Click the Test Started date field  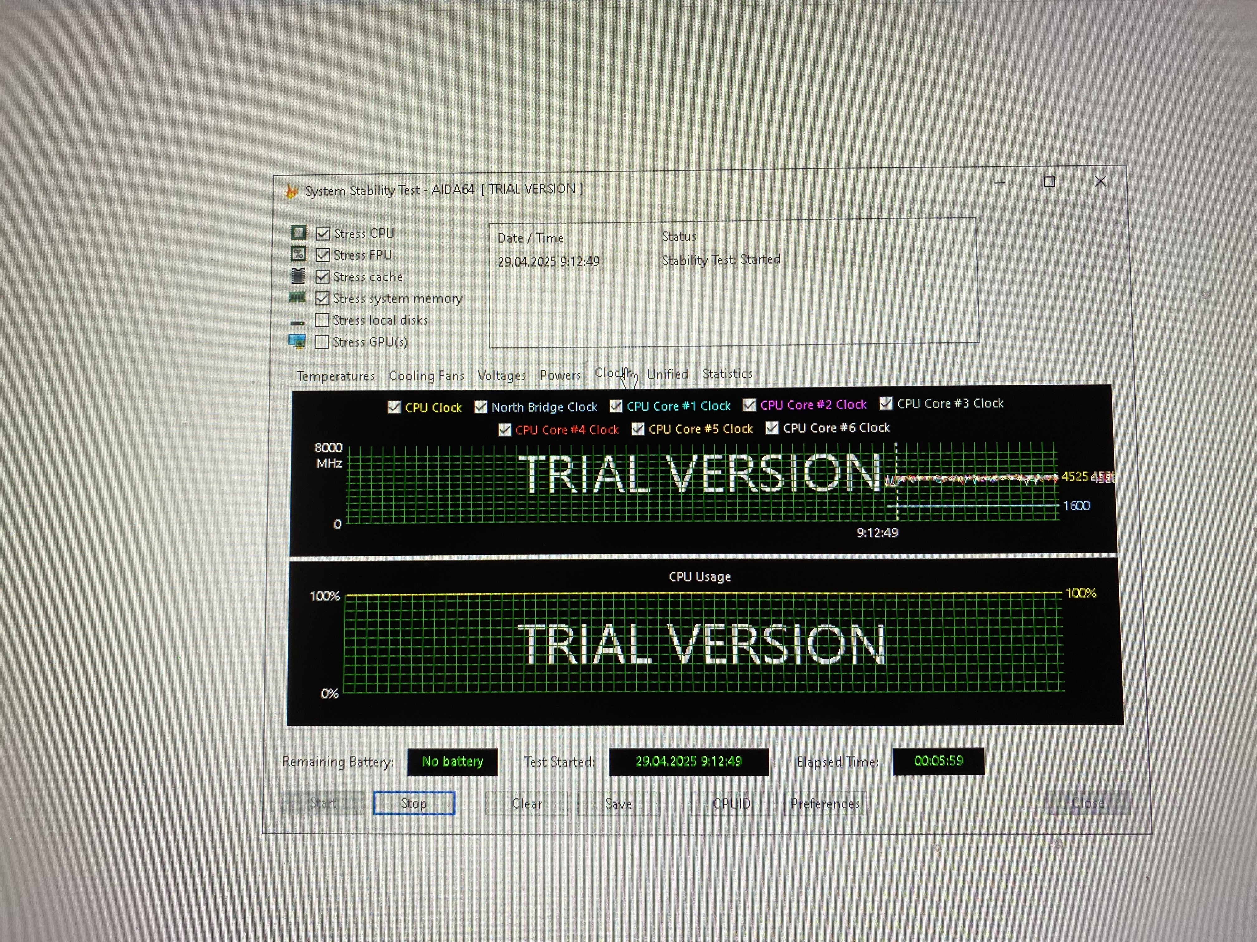689,761
